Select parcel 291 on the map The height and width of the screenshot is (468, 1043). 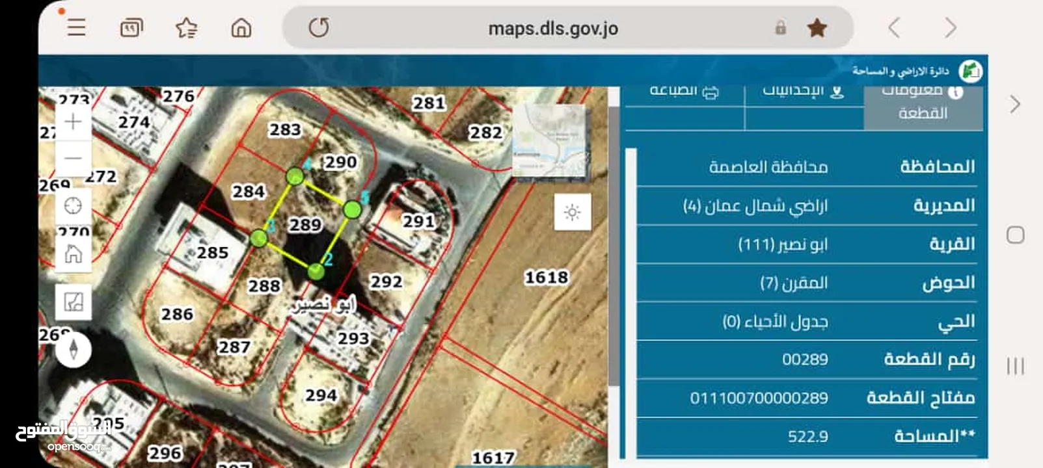point(418,222)
